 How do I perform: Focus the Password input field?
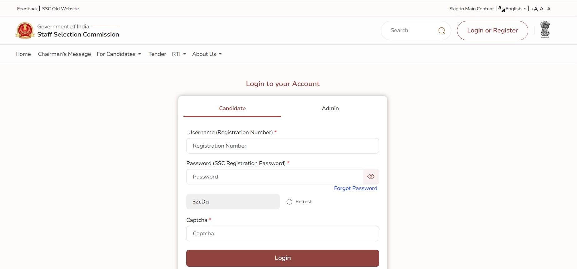pos(275,177)
